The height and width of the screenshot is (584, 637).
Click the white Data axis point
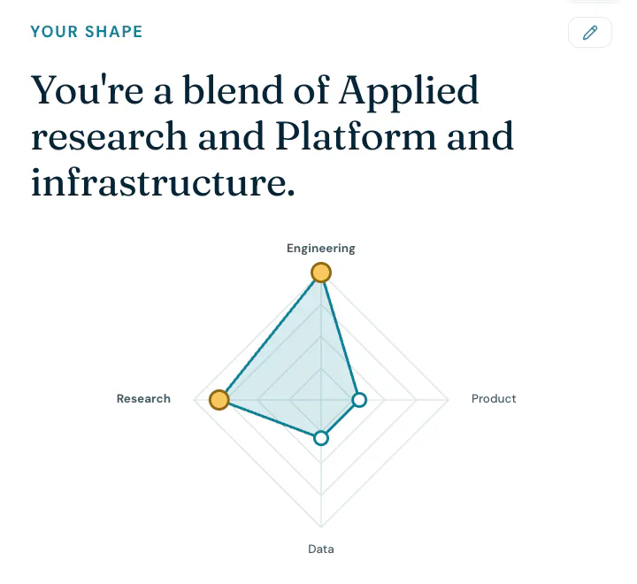pos(321,438)
